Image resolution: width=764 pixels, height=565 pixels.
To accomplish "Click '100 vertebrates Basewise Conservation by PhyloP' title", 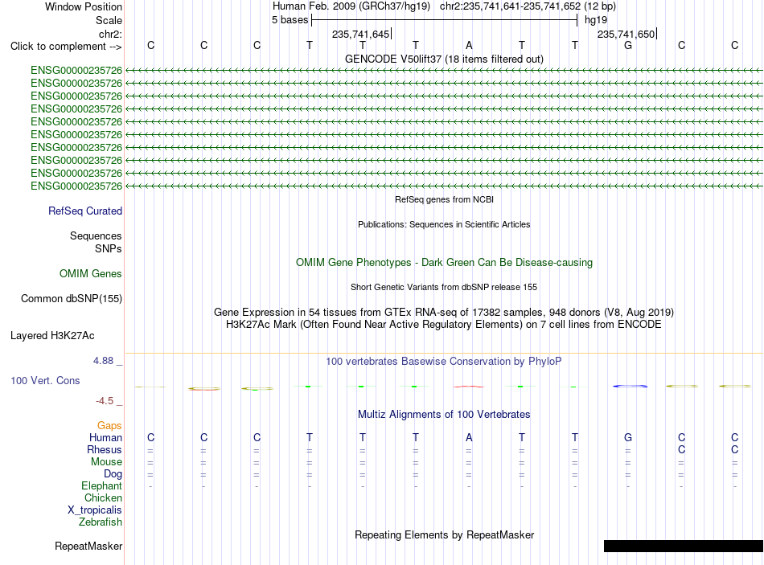I will tap(444, 362).
